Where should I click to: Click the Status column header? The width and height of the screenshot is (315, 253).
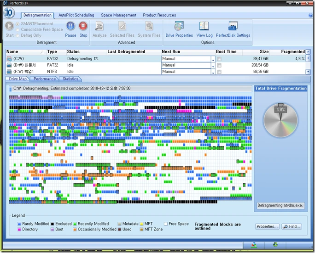(87, 52)
